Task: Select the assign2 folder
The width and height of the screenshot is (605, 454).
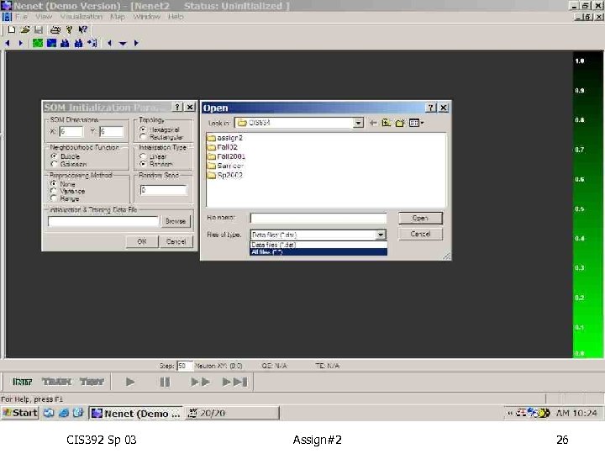Action: (x=225, y=137)
